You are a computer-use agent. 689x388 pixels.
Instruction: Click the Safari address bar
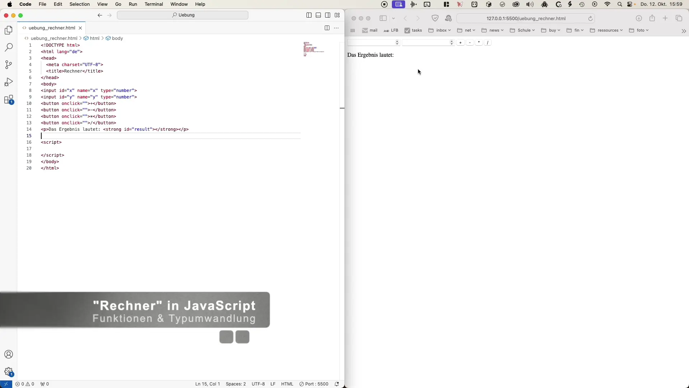[x=526, y=18]
